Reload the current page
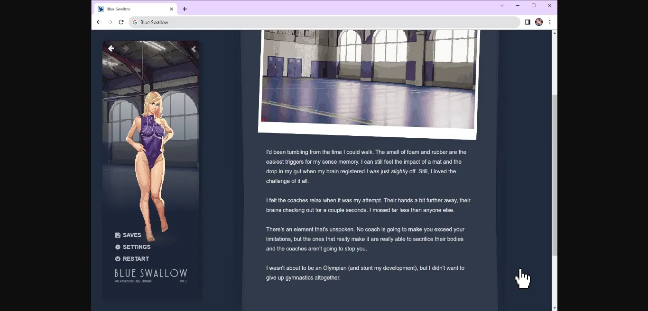The height and width of the screenshot is (311, 648). click(x=121, y=22)
